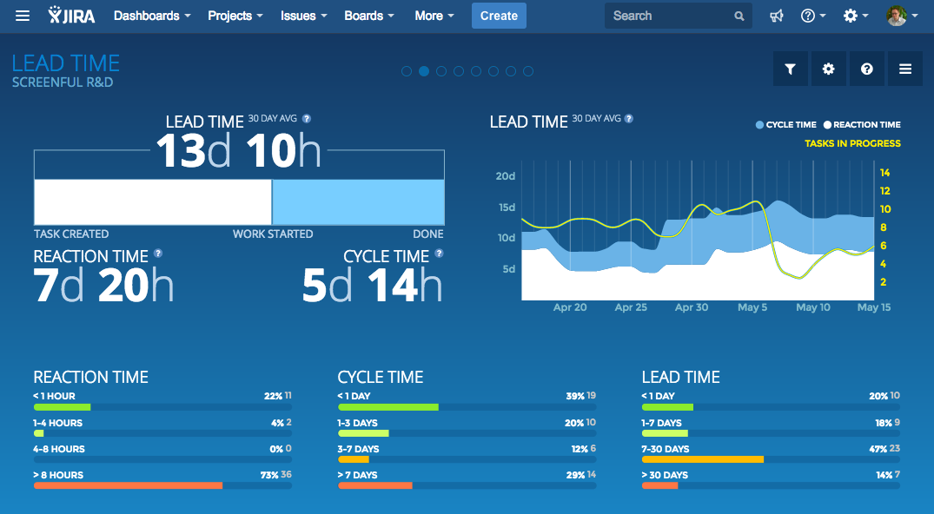Click Cycle Time 1-3 DAYS bar
This screenshot has width=934, height=514.
tap(363, 433)
